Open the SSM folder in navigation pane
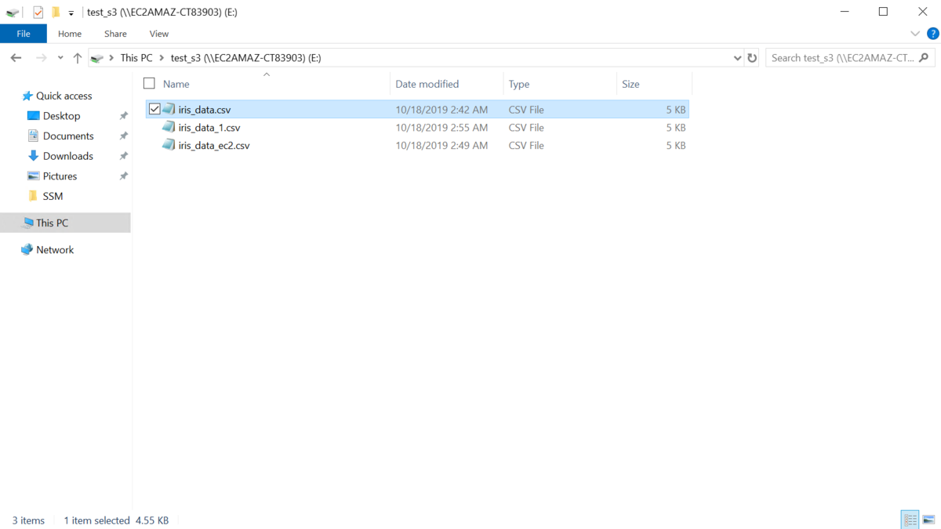 53,196
